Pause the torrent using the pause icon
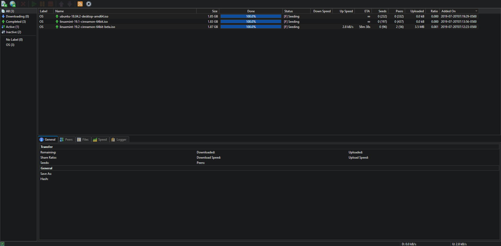 click(x=42, y=4)
